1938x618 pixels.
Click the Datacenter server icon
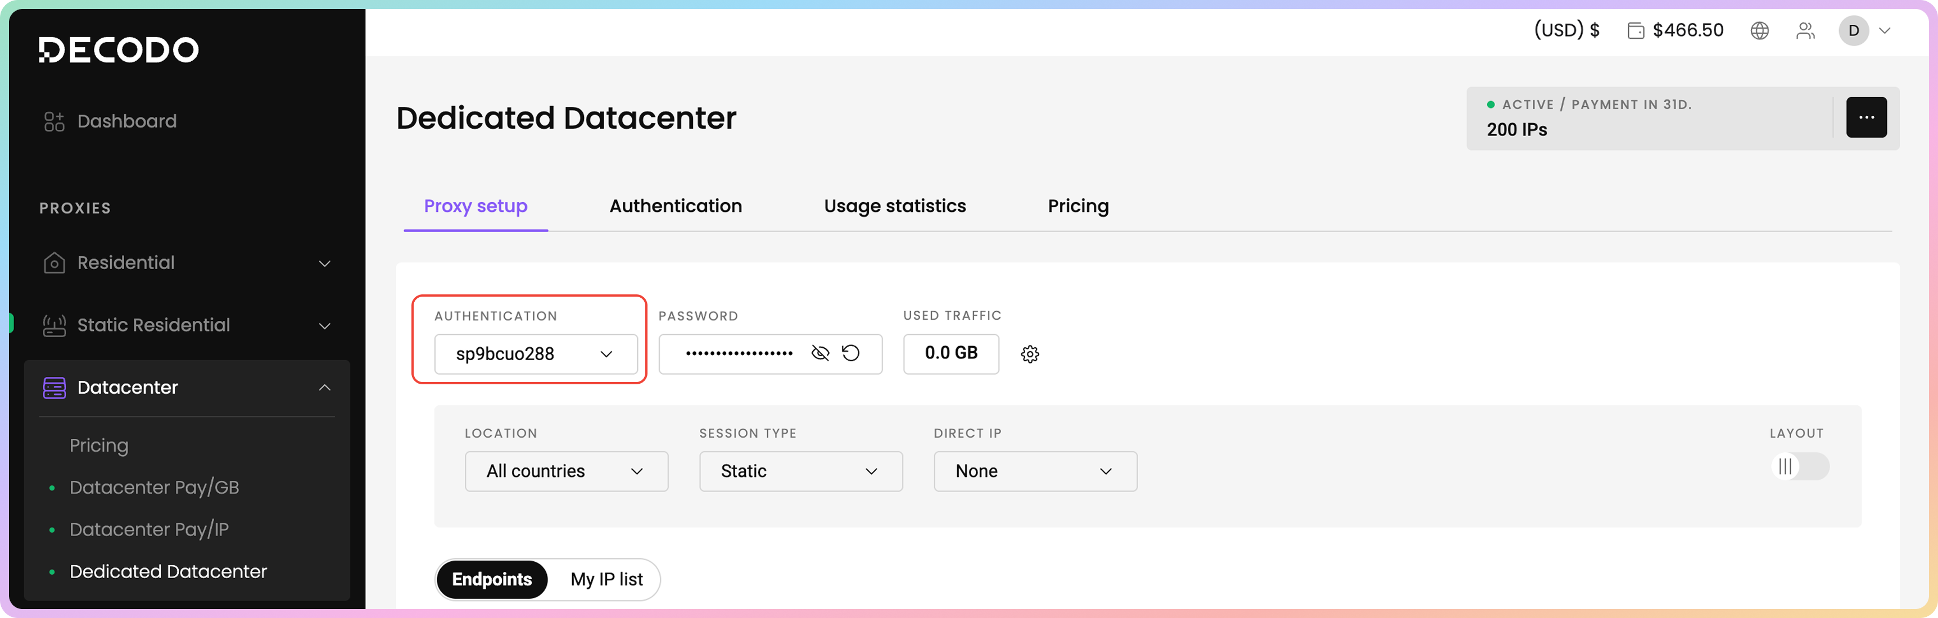54,388
